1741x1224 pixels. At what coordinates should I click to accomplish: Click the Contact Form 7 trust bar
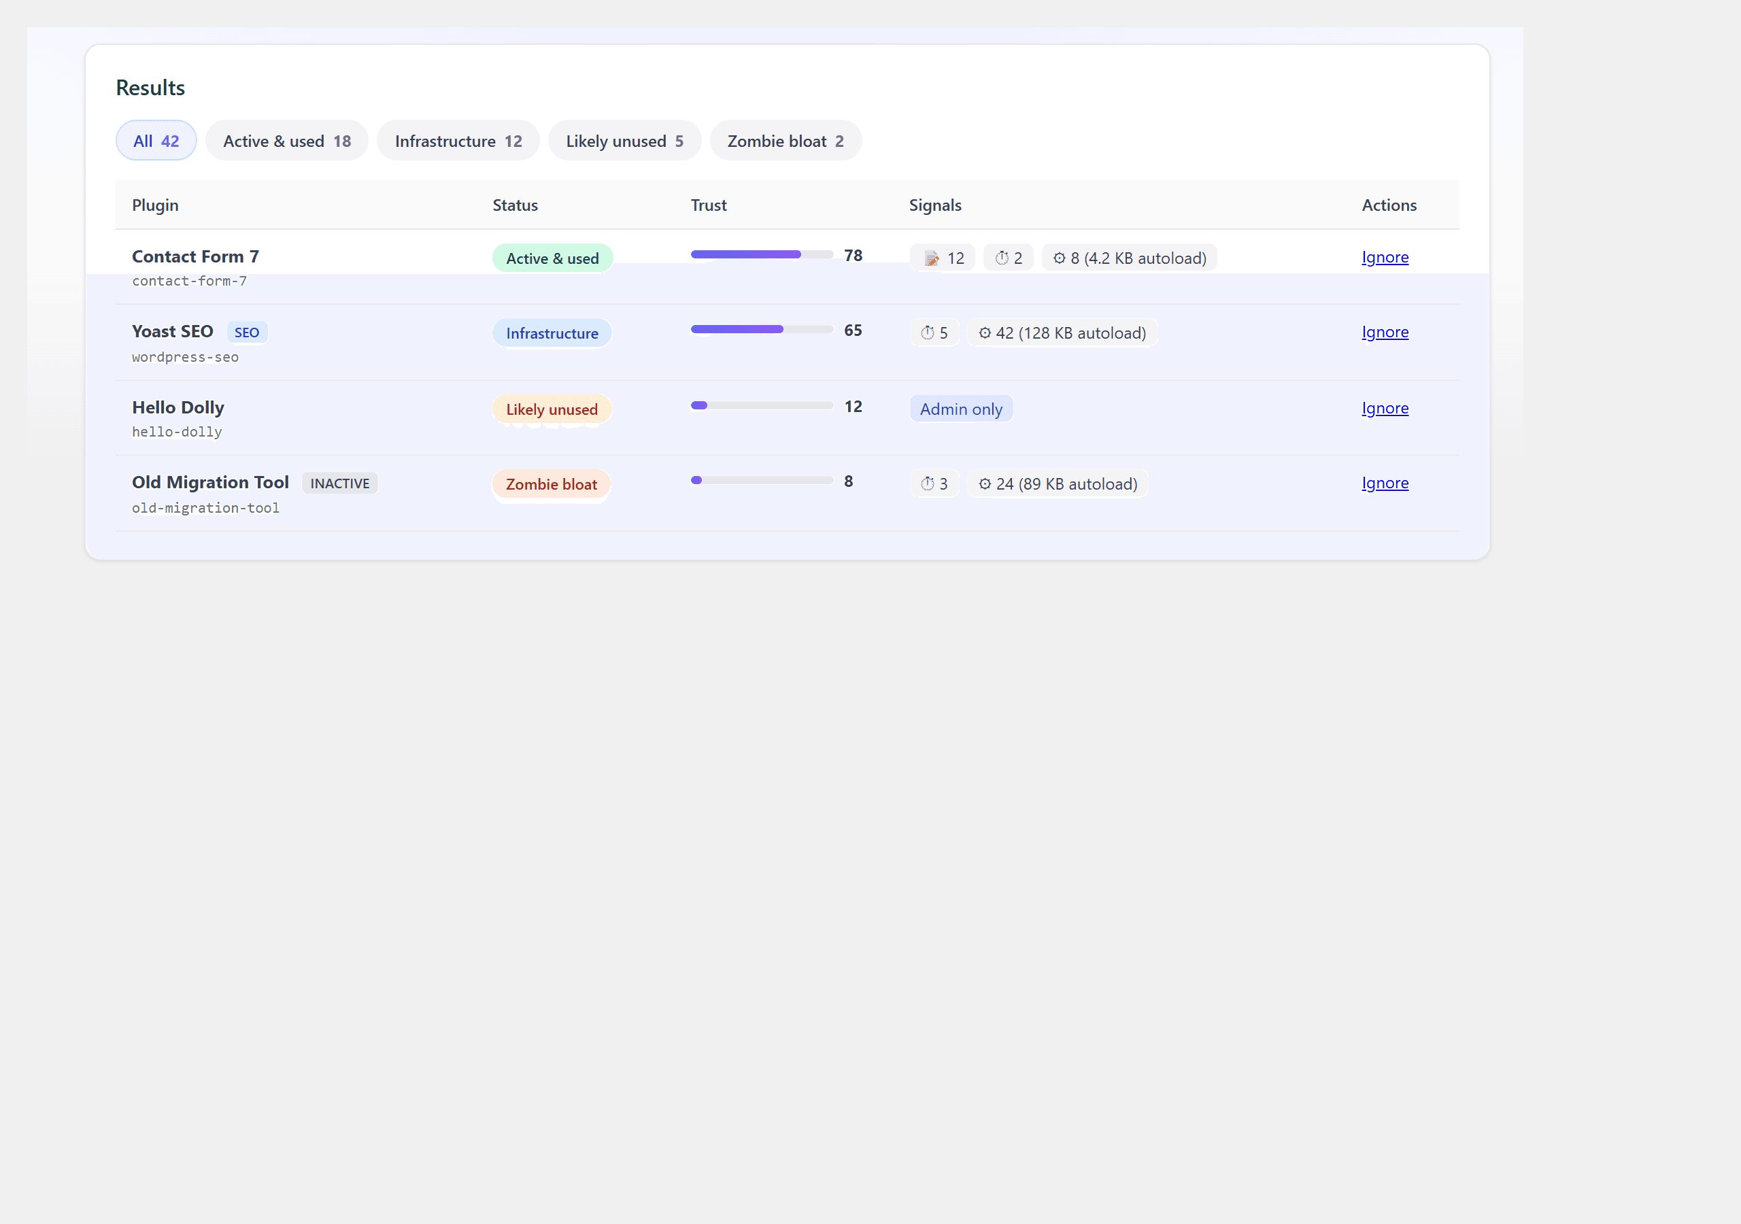[761, 255]
